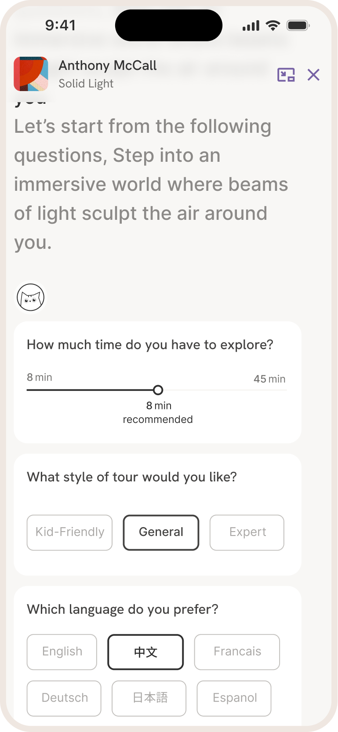Choose 中文 as the tour language
338x732 pixels.
point(145,652)
